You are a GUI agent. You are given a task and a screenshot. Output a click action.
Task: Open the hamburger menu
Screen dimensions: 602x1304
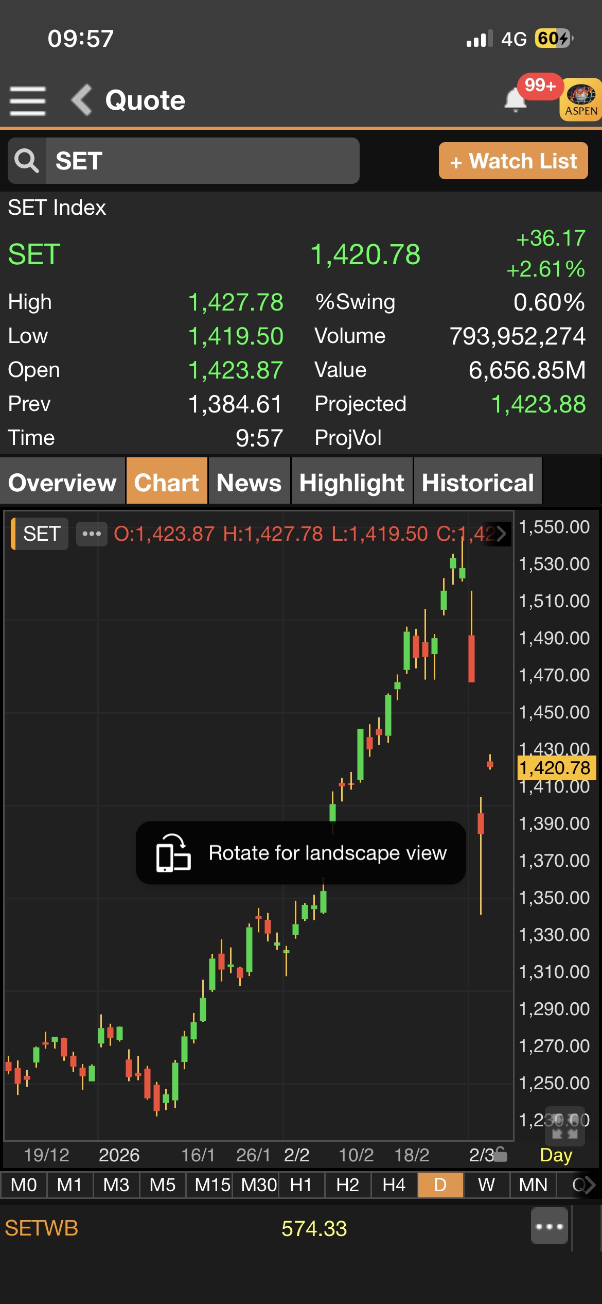pyautogui.click(x=28, y=101)
